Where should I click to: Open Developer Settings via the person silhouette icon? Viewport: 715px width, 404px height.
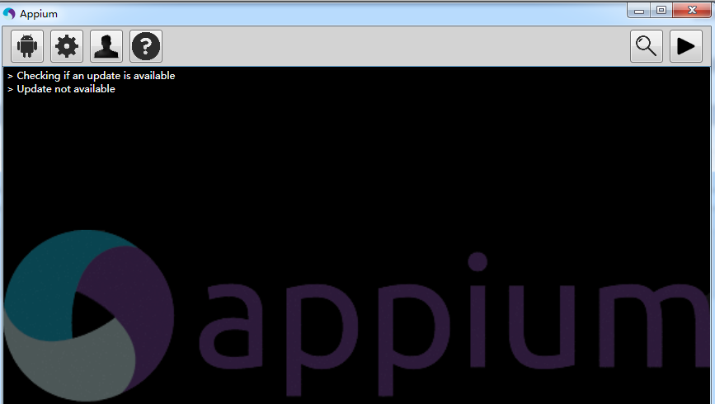pyautogui.click(x=106, y=46)
